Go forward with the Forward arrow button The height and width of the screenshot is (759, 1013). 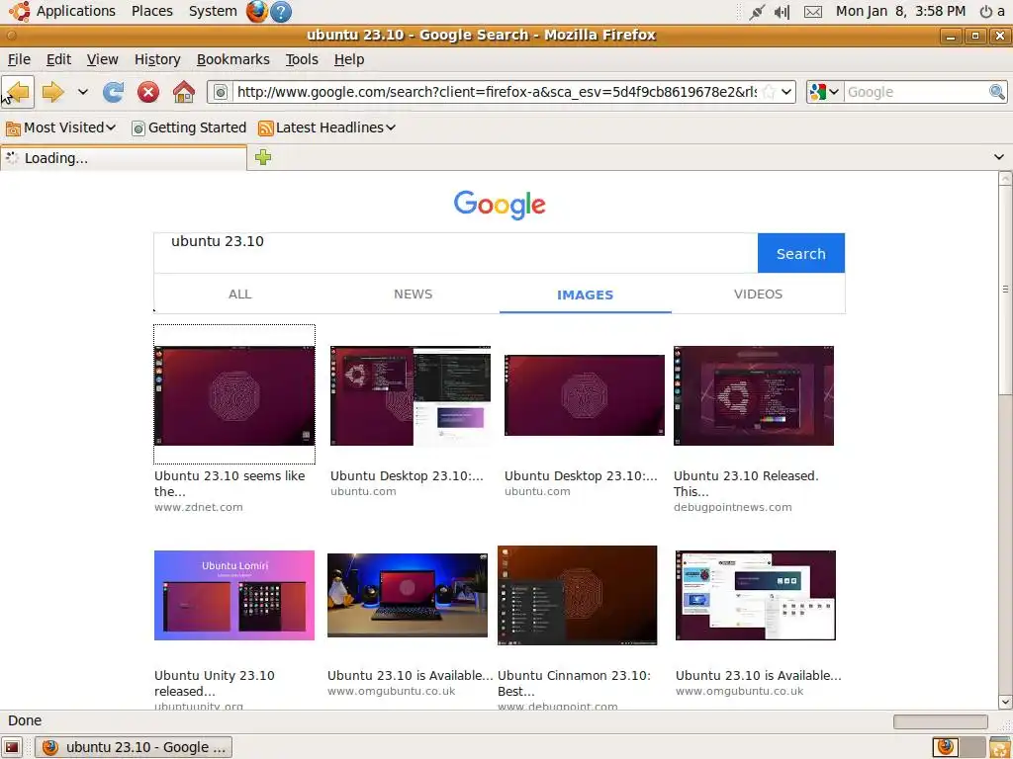[x=53, y=92]
